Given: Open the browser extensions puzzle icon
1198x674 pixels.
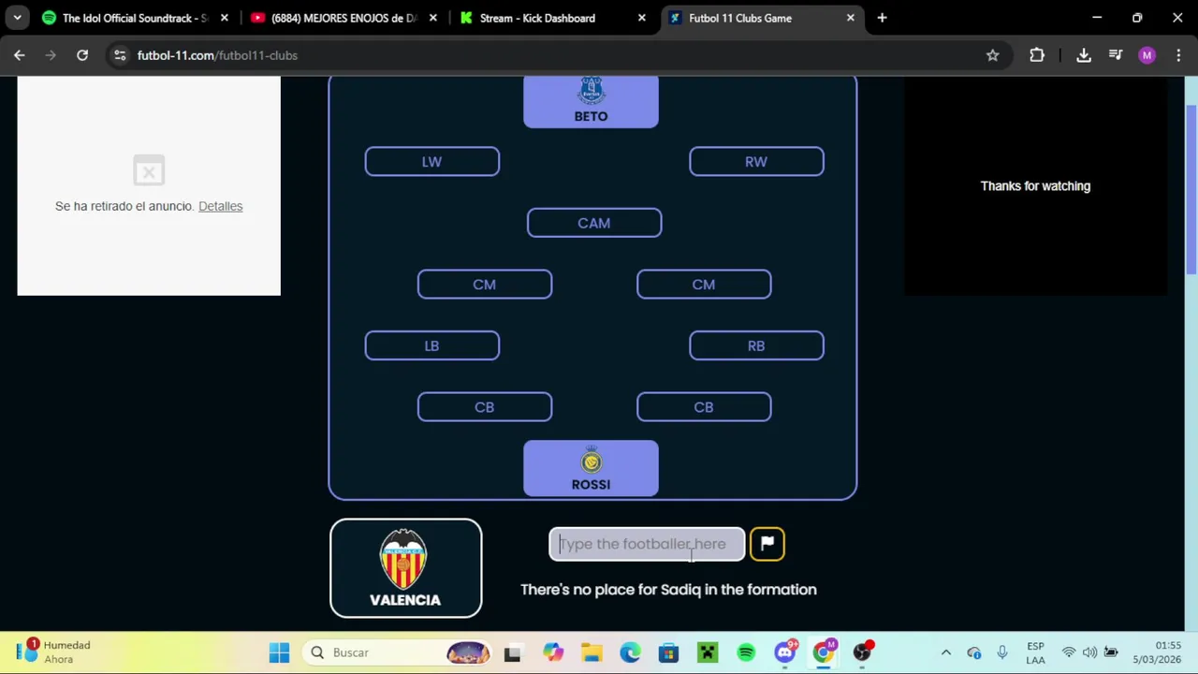Looking at the screenshot, I should click(x=1037, y=55).
